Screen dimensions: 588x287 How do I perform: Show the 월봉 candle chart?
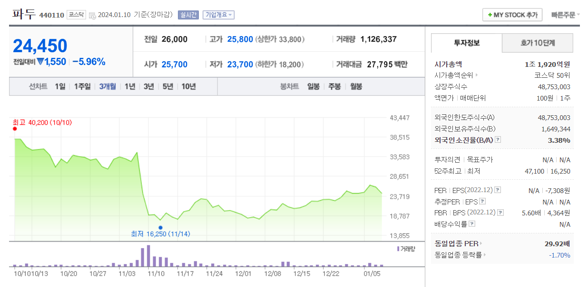(x=356, y=86)
